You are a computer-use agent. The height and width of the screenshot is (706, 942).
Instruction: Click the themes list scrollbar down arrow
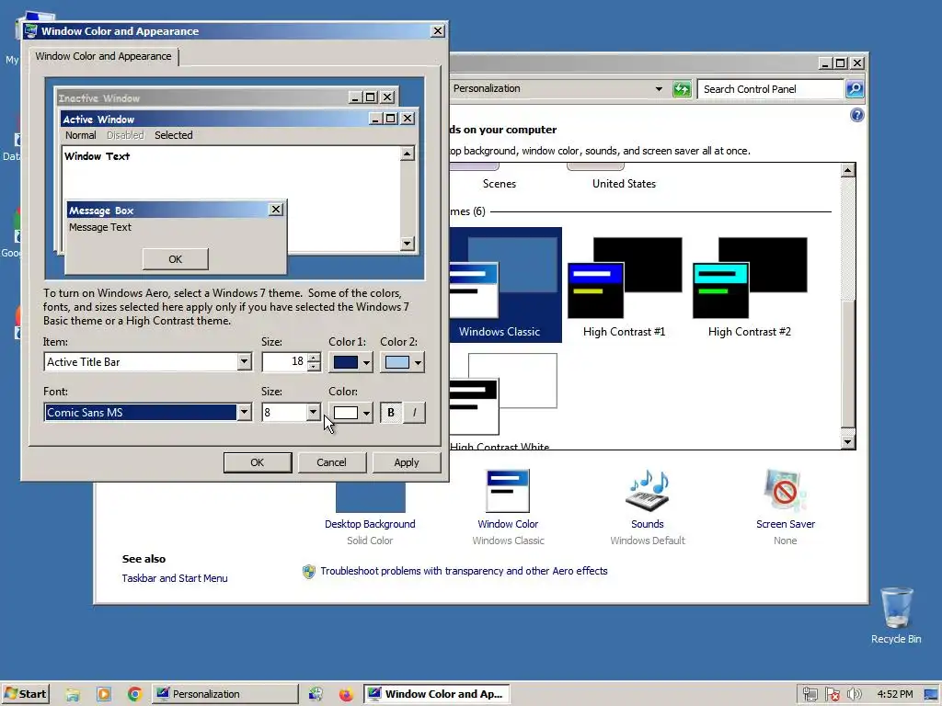847,442
